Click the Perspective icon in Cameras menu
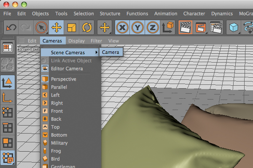 [x=45, y=79]
